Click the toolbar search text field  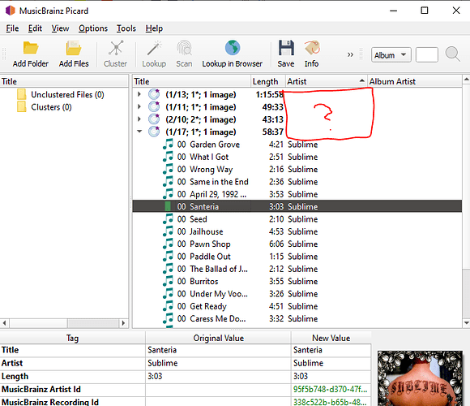tap(427, 55)
